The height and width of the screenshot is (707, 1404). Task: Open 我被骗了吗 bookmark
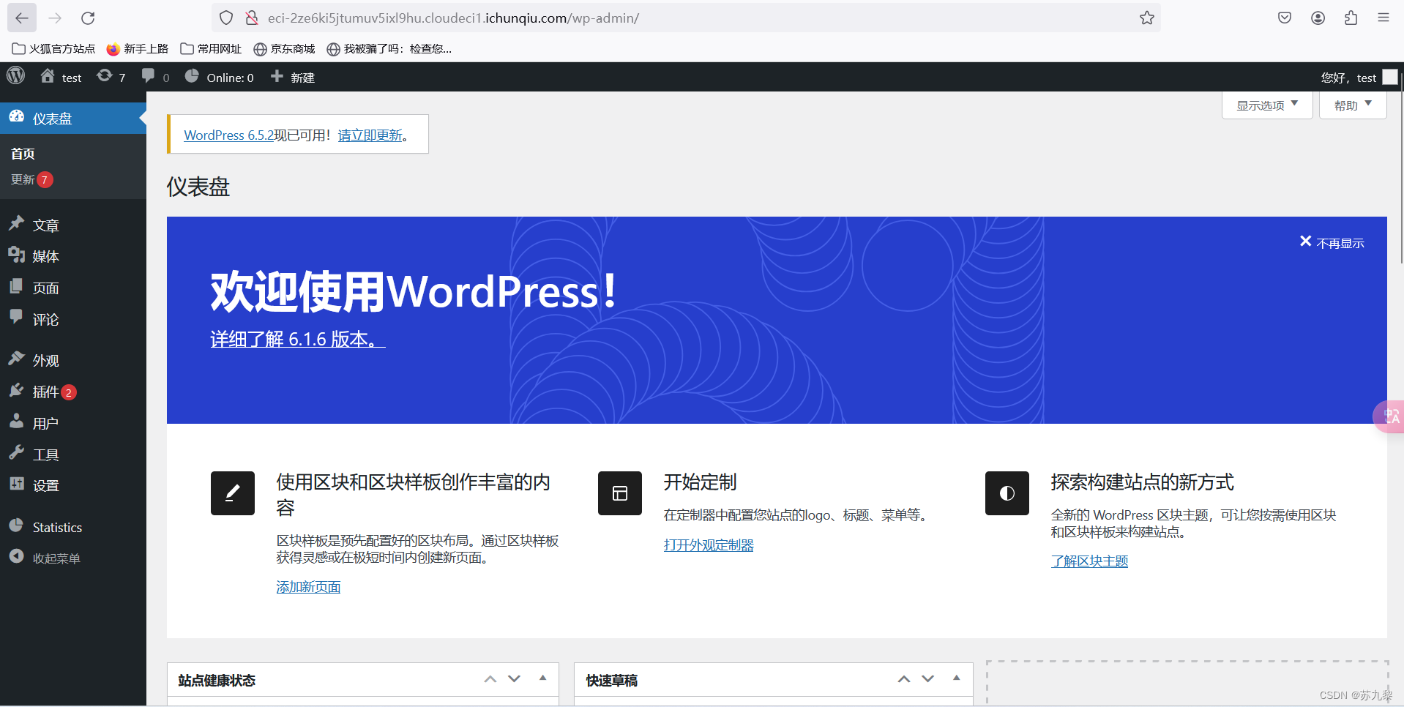(389, 49)
